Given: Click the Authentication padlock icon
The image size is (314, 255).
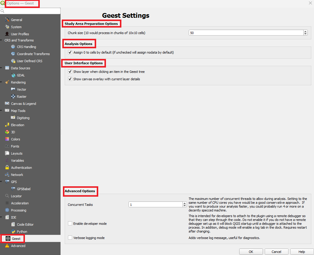Looking at the screenshot, I should [7, 167].
